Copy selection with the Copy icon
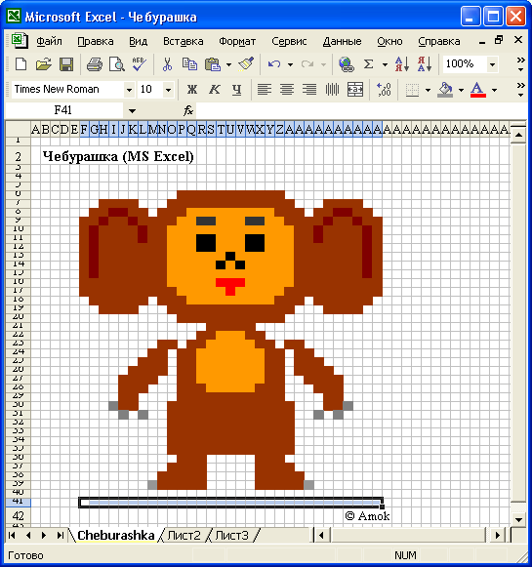 189,64
